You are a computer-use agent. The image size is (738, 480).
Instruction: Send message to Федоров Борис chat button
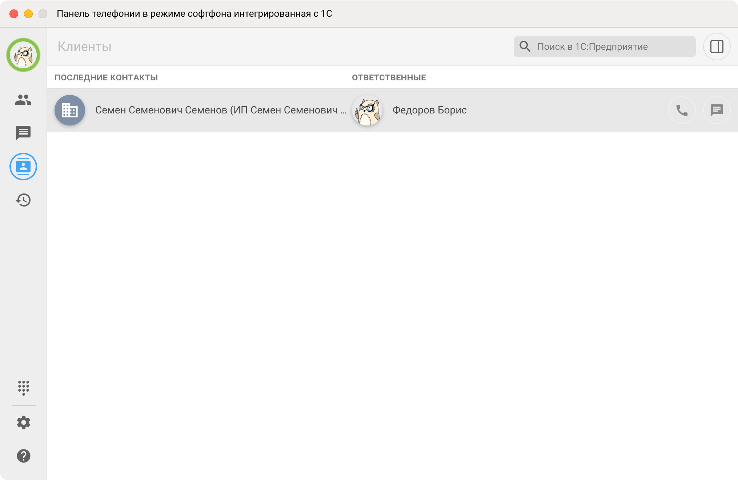tap(717, 110)
